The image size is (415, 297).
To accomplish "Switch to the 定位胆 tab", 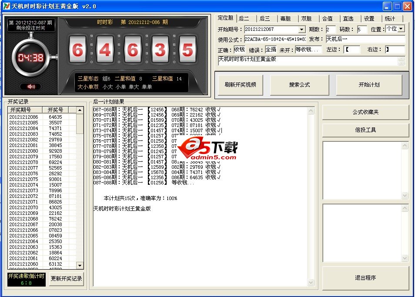I will coord(225,18).
